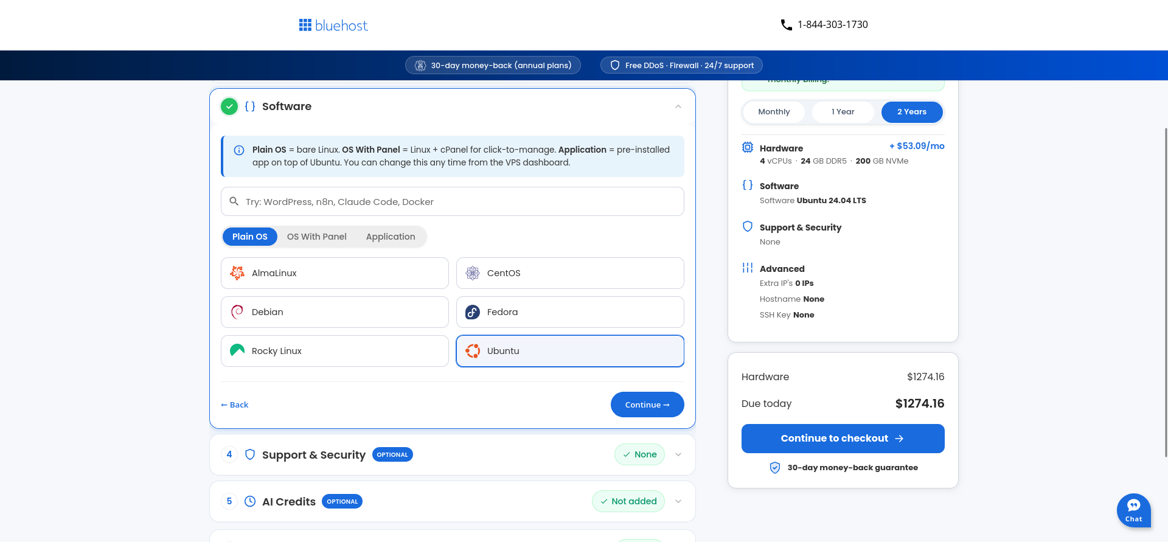Click the shield check icon by money-back guarantee
Viewport: 1168px width, 542px height.
point(775,467)
